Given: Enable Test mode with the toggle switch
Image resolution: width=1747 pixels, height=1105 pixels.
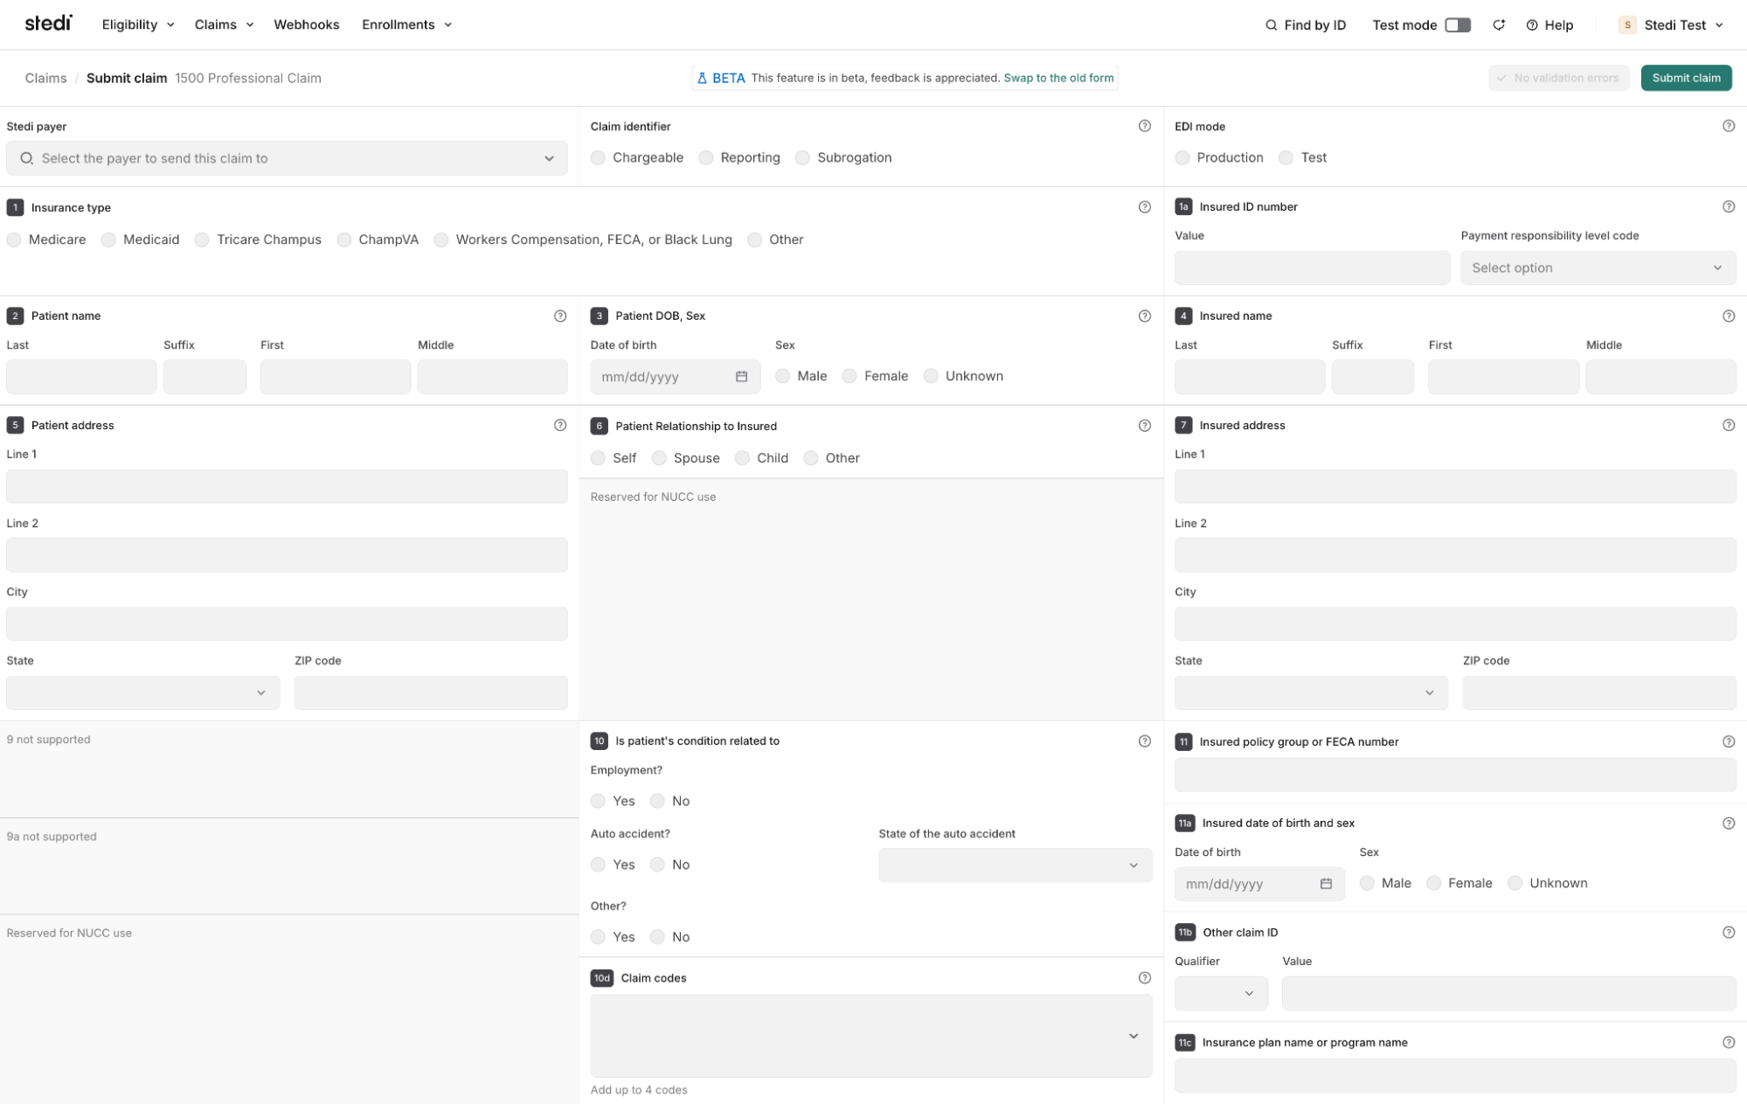Looking at the screenshot, I should pos(1457,24).
